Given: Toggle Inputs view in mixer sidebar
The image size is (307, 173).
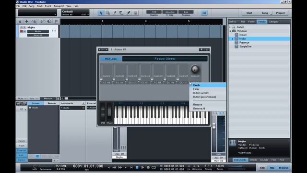Looking at the screenshot, I should coord(22,141).
